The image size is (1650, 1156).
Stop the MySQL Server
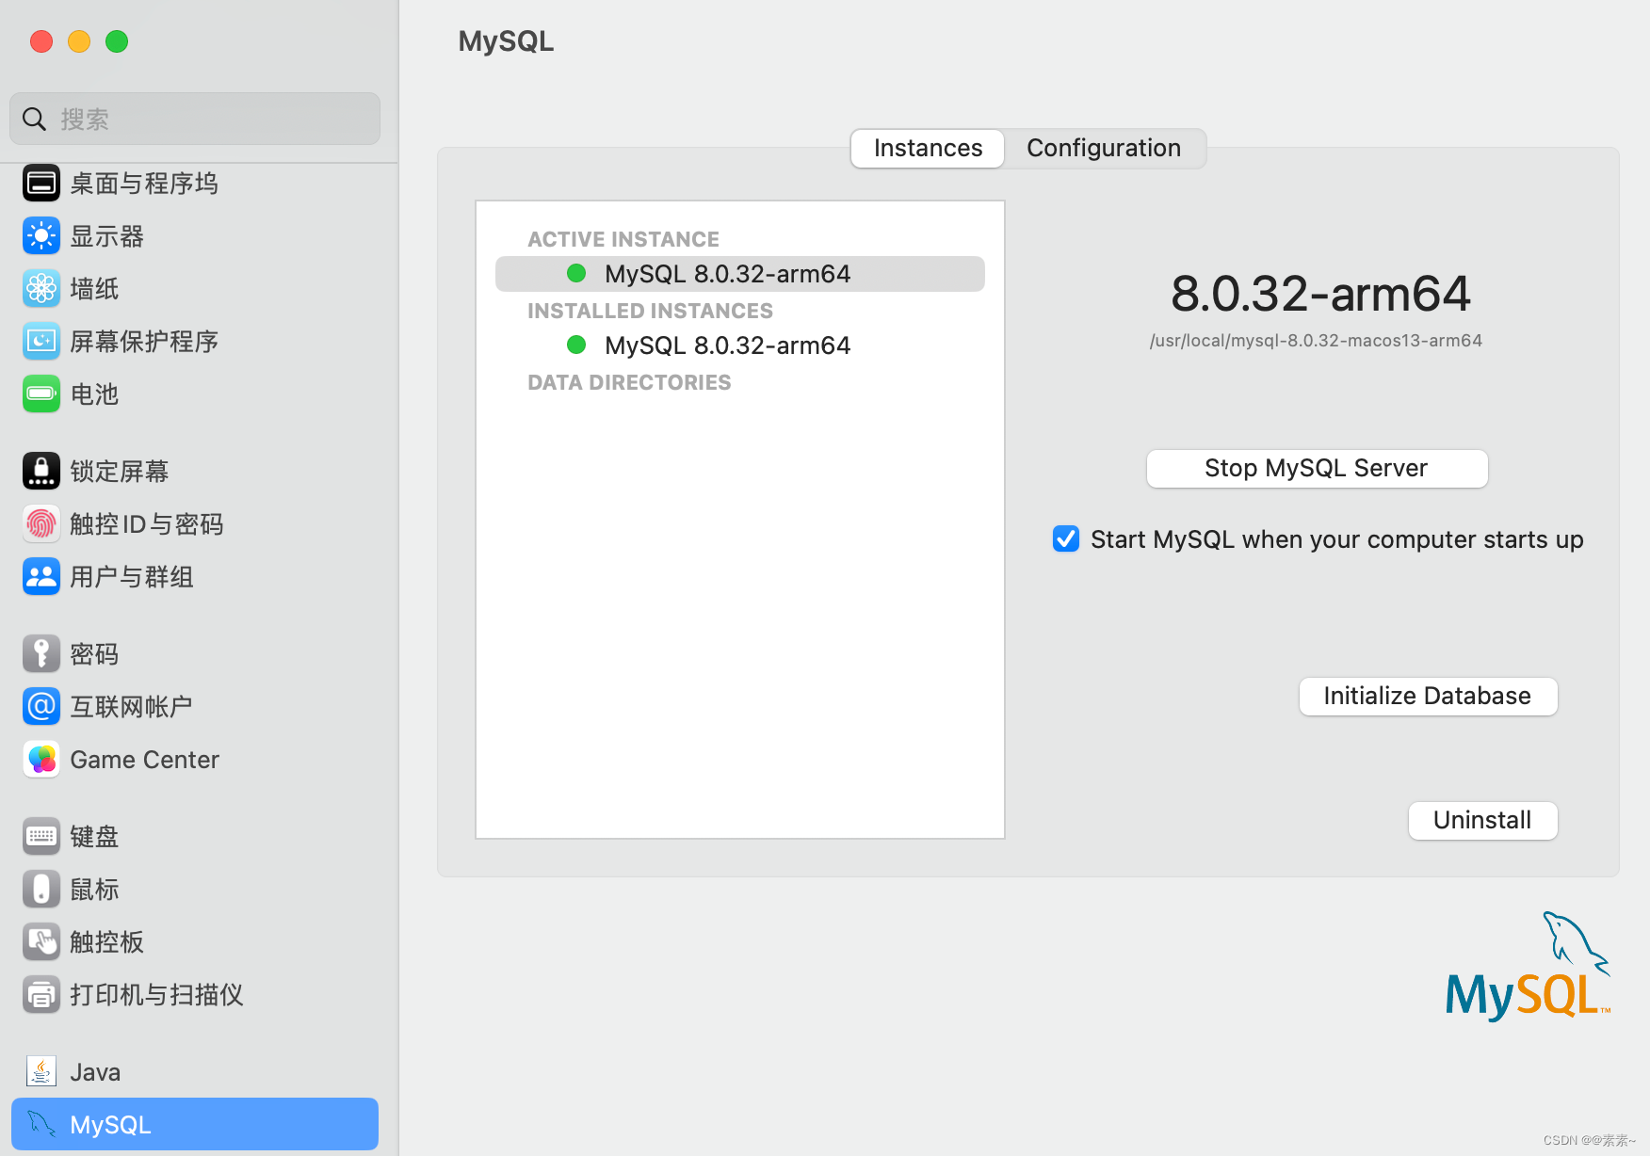click(x=1317, y=469)
